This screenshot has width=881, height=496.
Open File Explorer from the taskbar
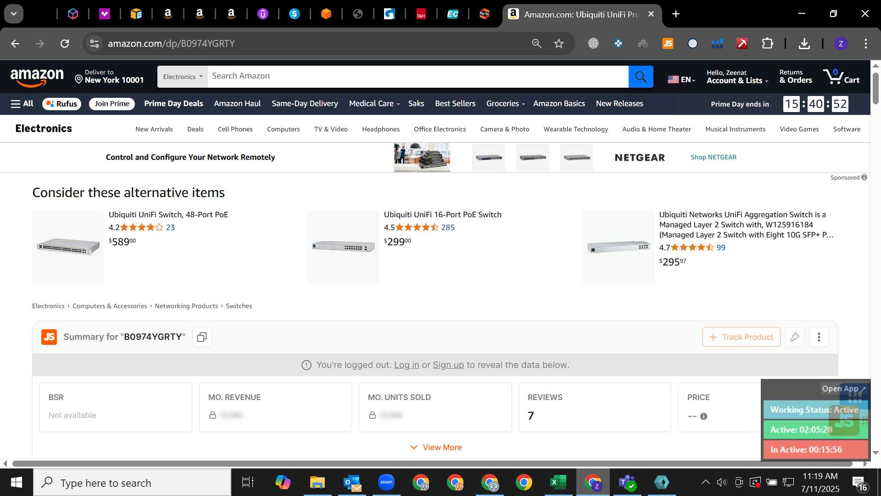click(317, 483)
